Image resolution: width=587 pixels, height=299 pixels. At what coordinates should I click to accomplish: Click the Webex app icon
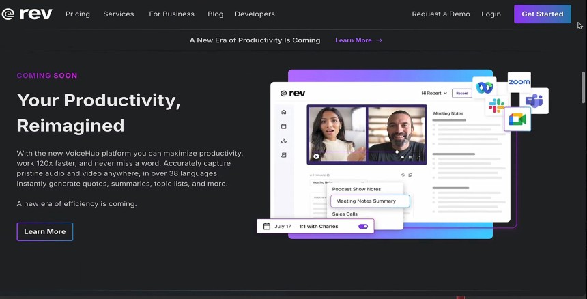484,87
